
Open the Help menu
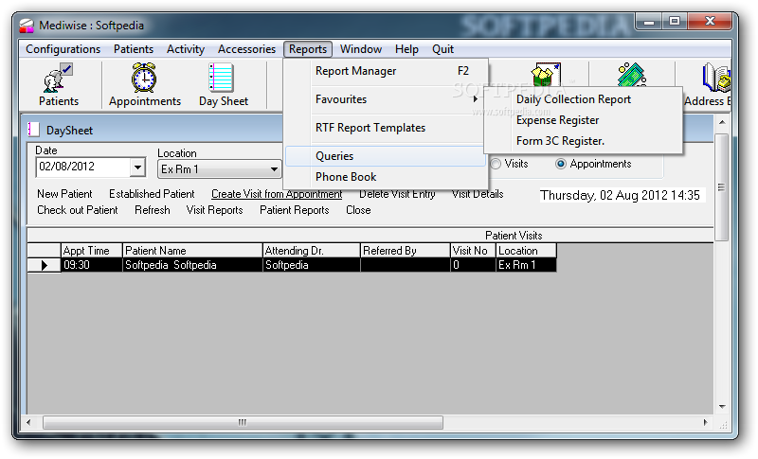[x=406, y=49]
